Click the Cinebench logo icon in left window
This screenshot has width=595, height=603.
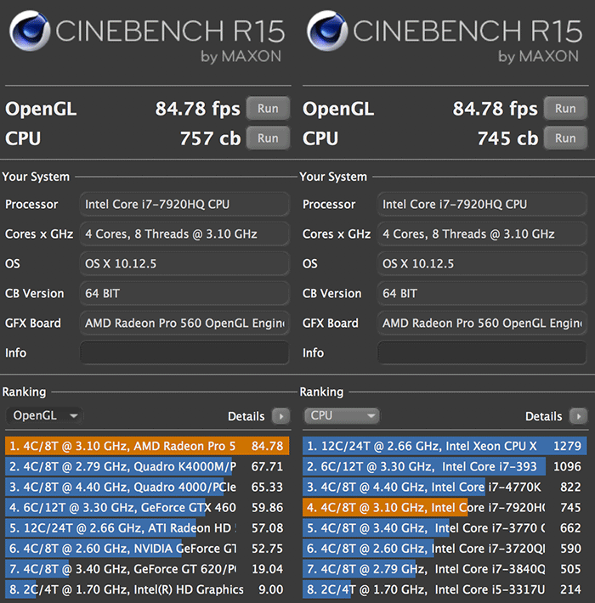coord(30,31)
